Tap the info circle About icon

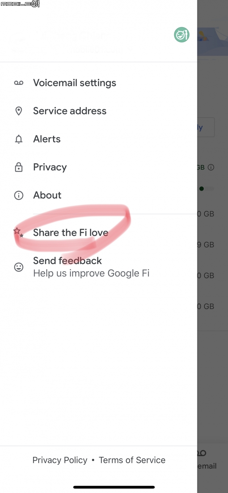point(19,195)
